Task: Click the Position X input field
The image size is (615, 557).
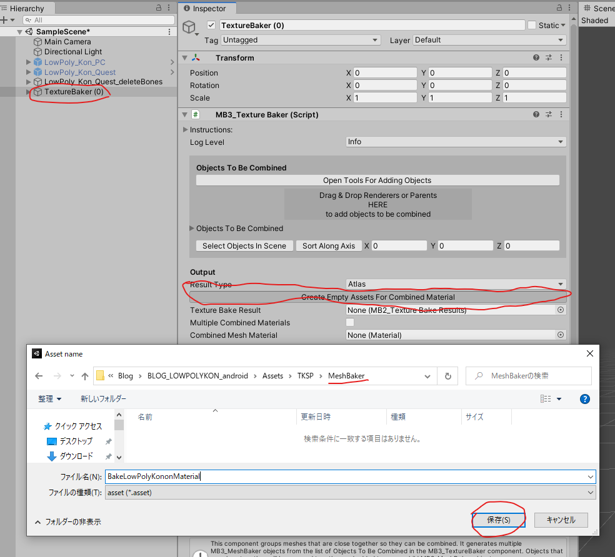Action: 385,73
